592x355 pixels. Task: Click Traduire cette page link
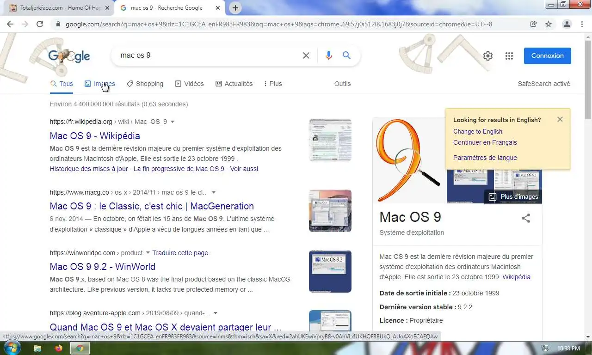click(180, 253)
